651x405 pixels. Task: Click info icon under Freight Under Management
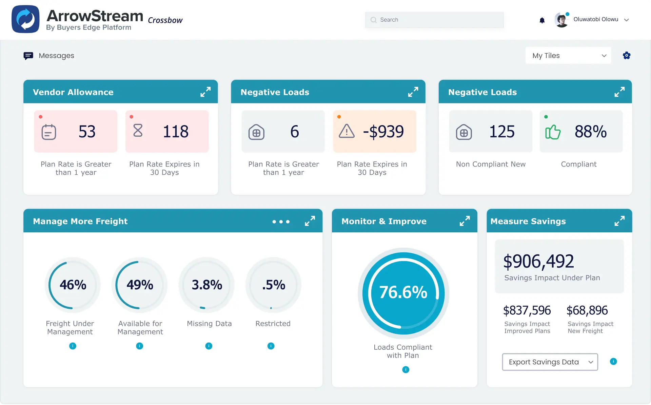point(73,346)
